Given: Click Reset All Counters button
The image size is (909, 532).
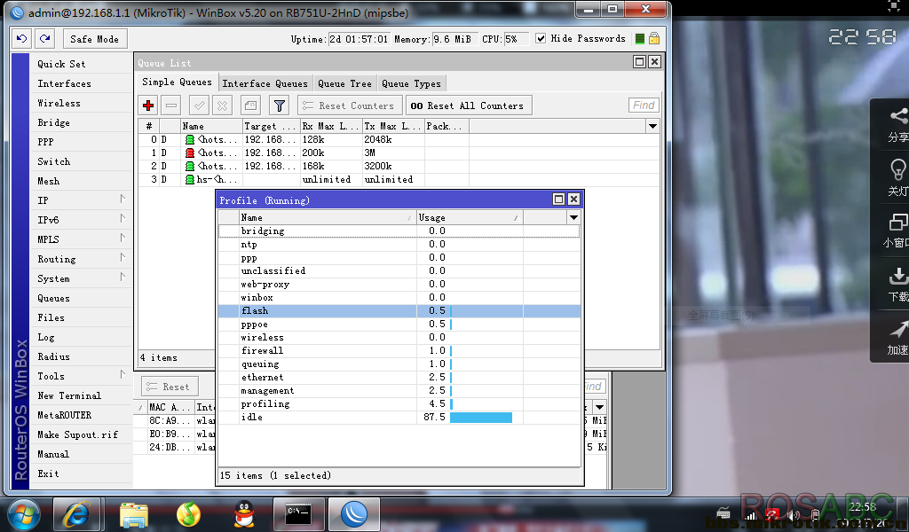Looking at the screenshot, I should click(x=469, y=106).
